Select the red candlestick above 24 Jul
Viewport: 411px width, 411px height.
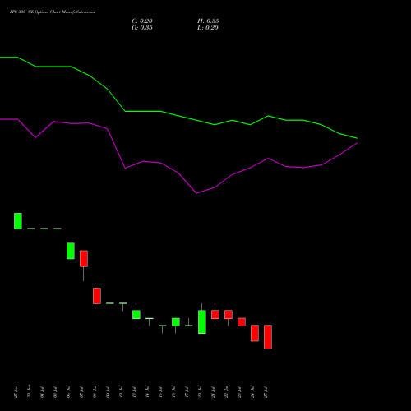(255, 333)
